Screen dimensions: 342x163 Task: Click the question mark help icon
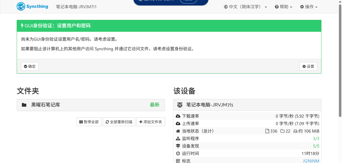tap(276, 7)
